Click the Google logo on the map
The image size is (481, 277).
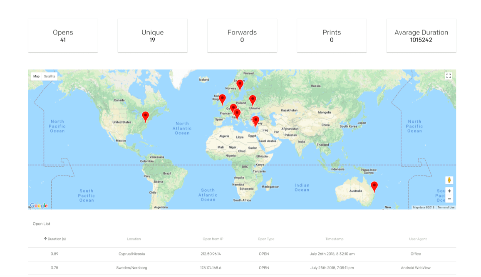(39, 205)
